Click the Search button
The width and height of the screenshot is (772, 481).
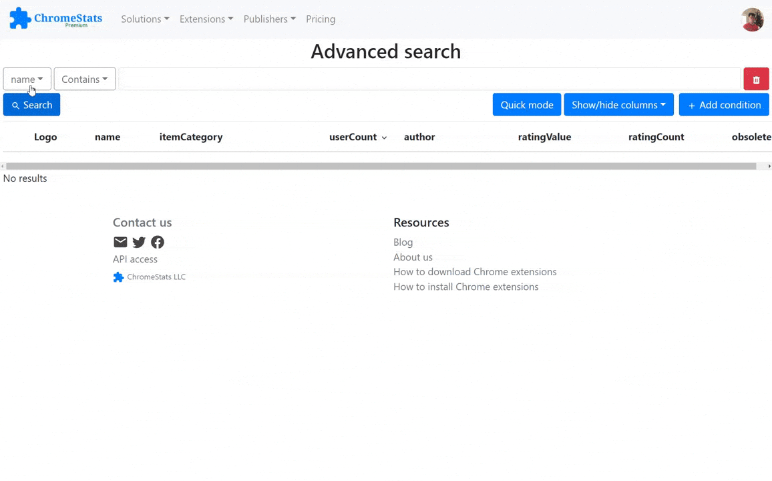31,105
